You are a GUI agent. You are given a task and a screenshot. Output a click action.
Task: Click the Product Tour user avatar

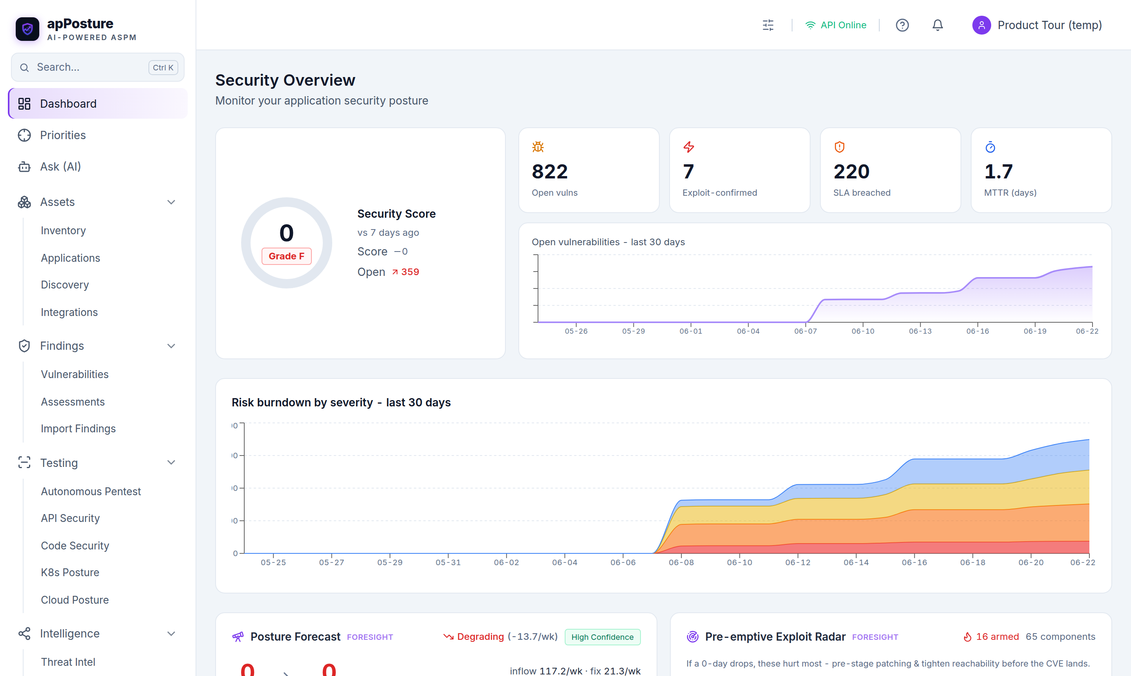[981, 25]
